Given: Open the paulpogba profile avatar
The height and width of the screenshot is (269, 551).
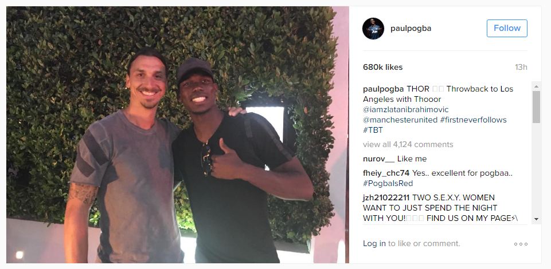Looking at the screenshot, I should (373, 29).
